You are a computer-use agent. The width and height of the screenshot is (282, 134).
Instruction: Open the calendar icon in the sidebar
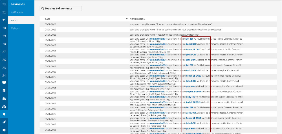(x=4, y=90)
